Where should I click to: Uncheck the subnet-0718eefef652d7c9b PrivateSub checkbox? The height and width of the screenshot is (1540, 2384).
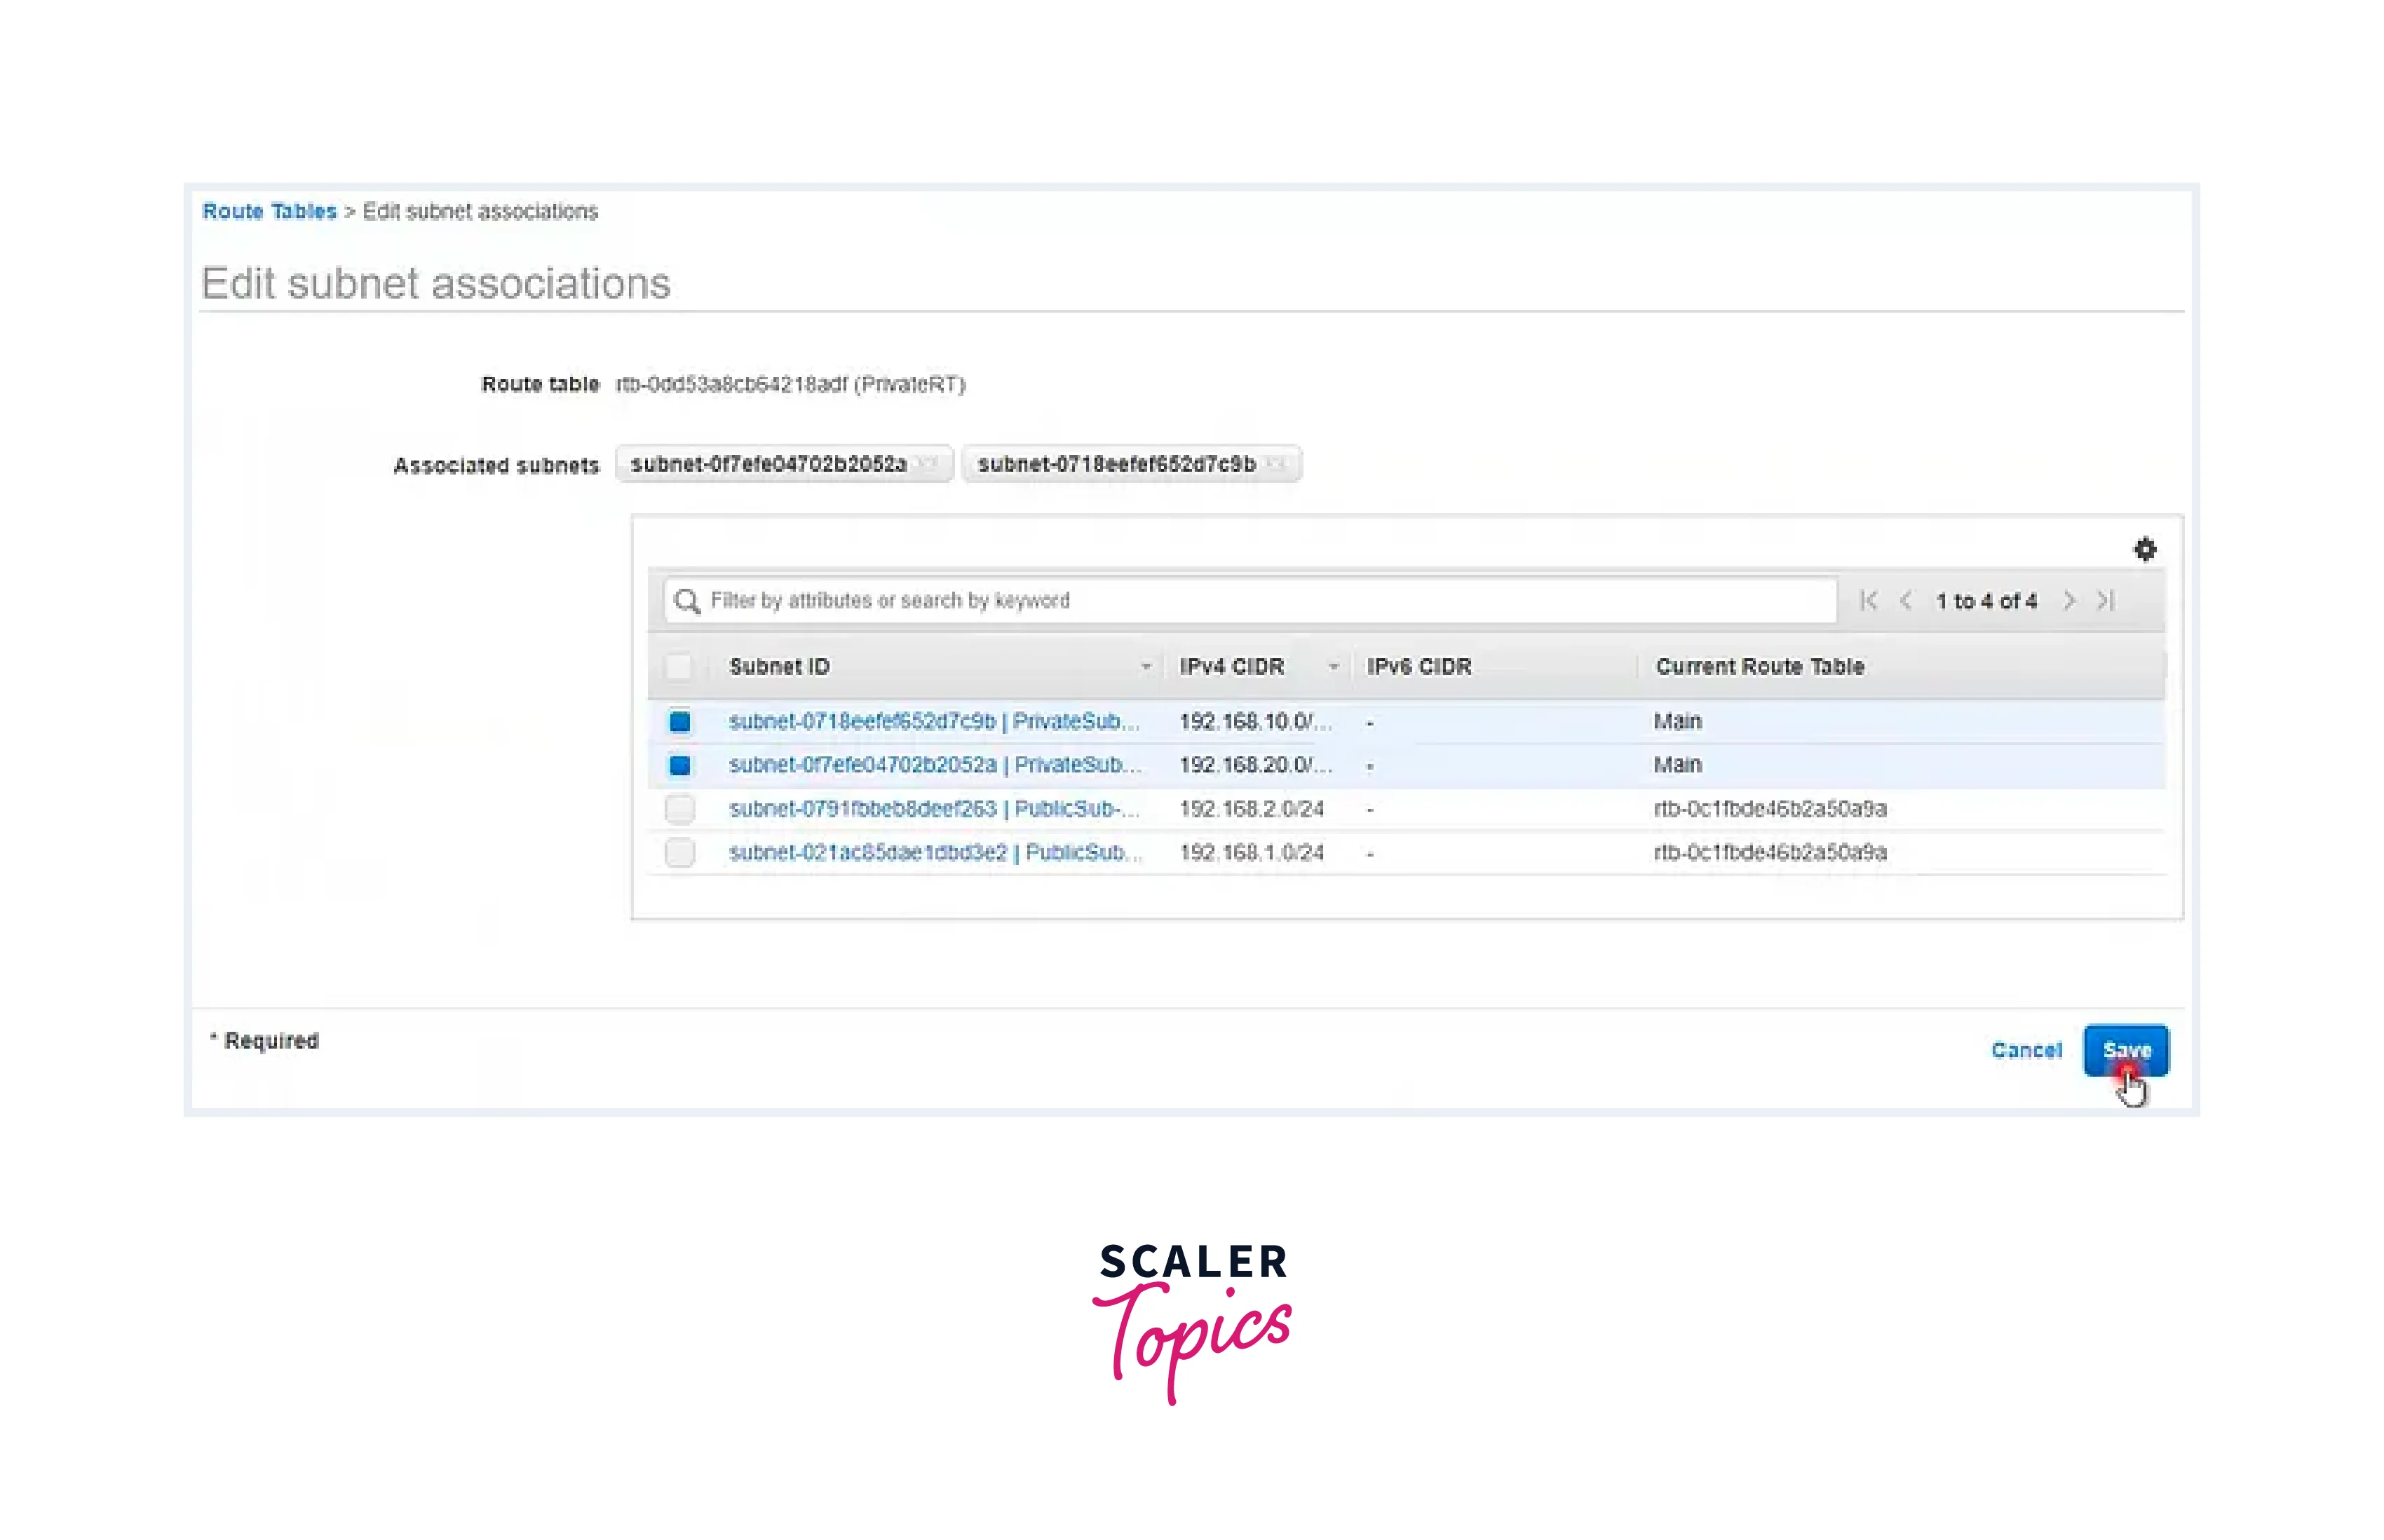click(x=680, y=721)
